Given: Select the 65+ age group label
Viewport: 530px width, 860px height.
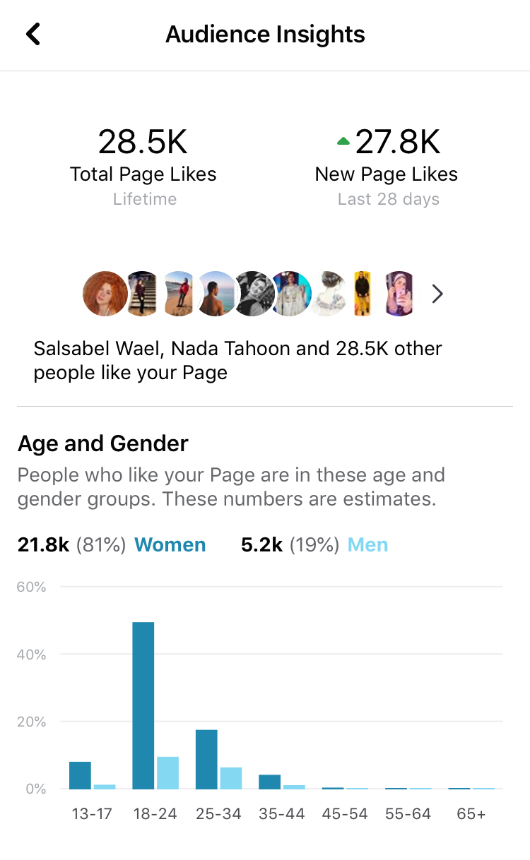Looking at the screenshot, I should point(471,813).
